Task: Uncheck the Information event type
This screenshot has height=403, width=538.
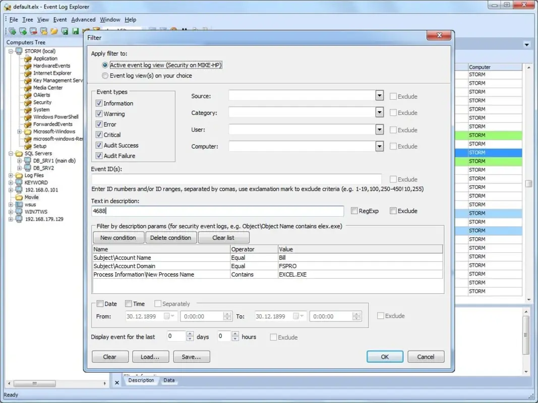Action: [99, 103]
